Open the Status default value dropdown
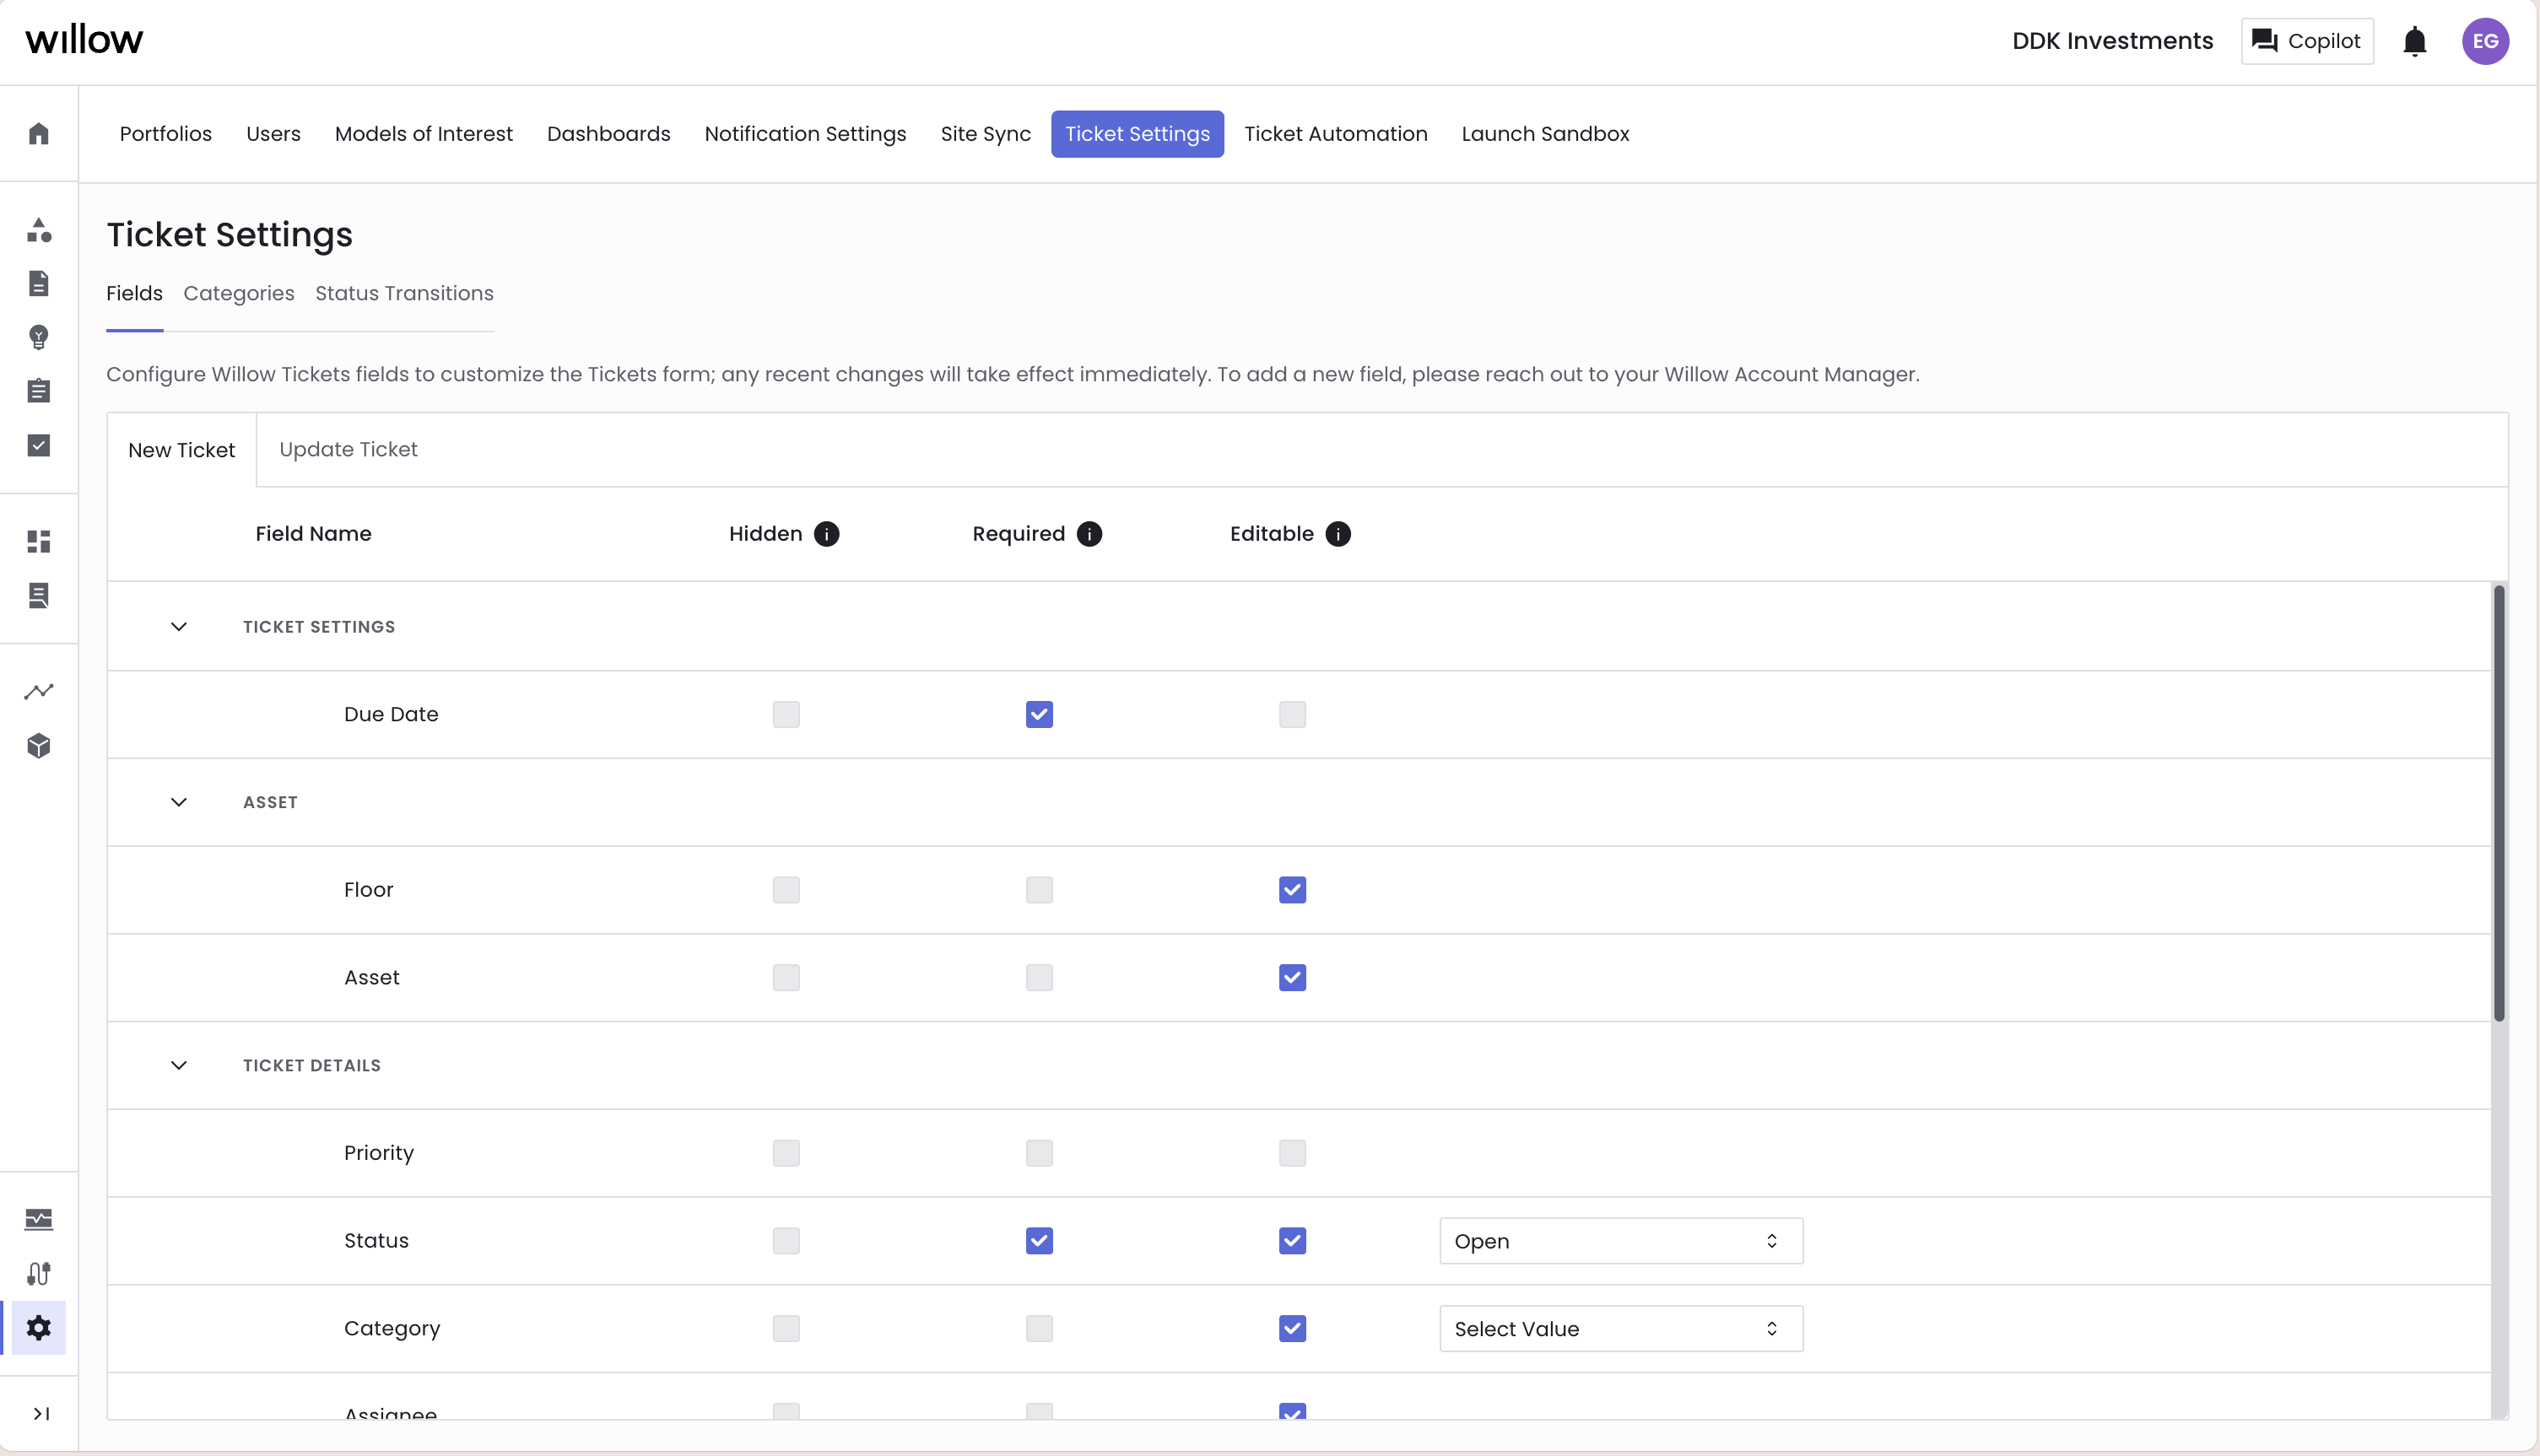The height and width of the screenshot is (1456, 2540). pos(1620,1241)
